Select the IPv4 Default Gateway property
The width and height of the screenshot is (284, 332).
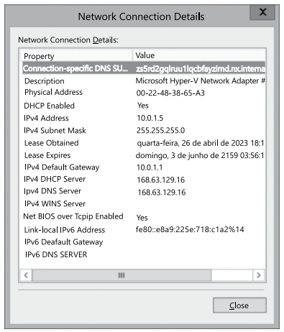[62, 167]
